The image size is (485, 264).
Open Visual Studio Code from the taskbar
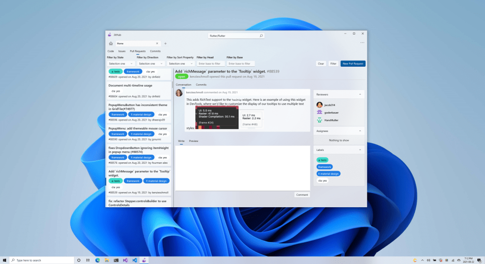pos(135,260)
